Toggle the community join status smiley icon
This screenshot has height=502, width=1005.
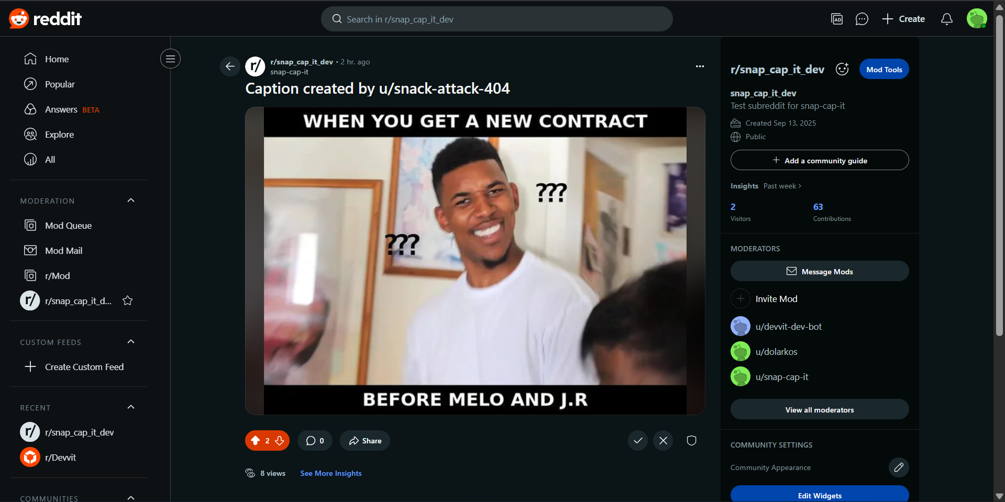click(x=842, y=69)
